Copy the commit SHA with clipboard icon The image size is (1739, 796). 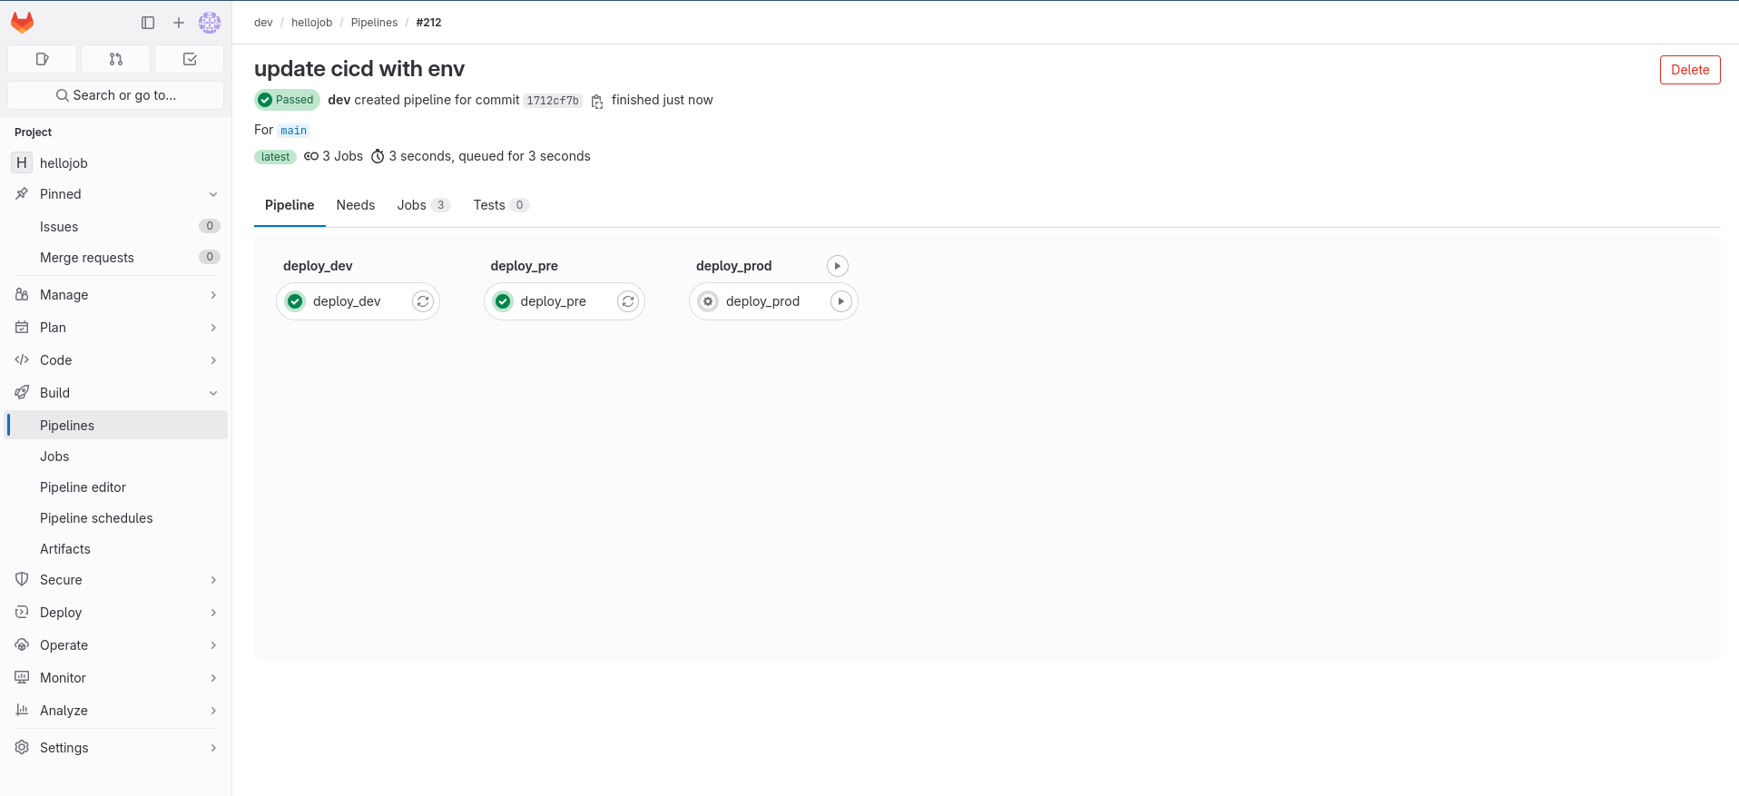point(597,101)
